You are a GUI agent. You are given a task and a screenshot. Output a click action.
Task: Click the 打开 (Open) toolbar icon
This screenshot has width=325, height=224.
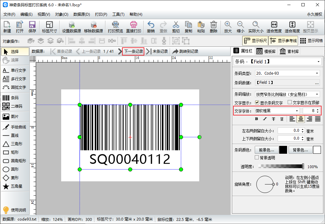click(20, 27)
